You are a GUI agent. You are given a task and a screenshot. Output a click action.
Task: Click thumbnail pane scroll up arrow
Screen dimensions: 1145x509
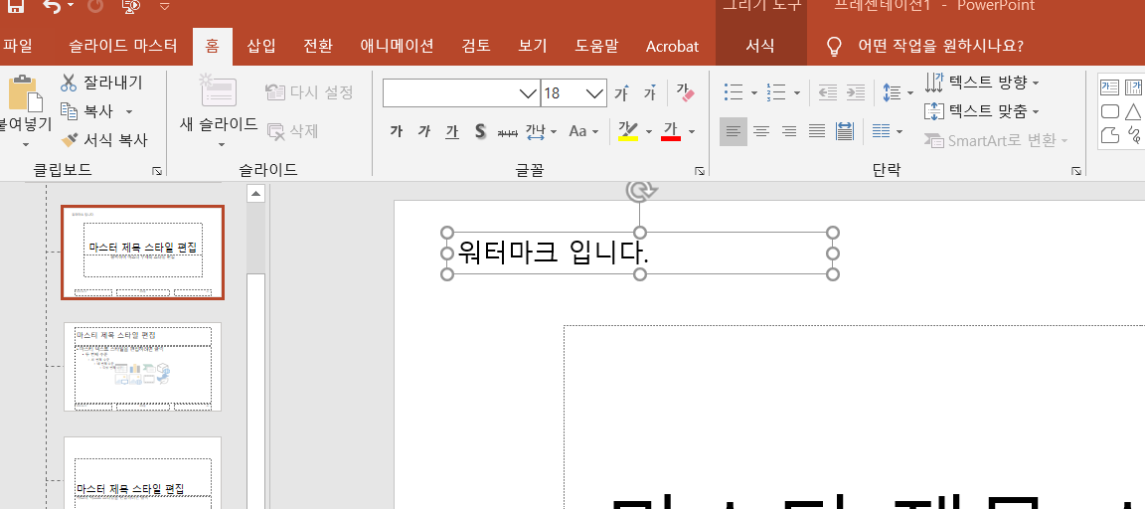[x=255, y=194]
